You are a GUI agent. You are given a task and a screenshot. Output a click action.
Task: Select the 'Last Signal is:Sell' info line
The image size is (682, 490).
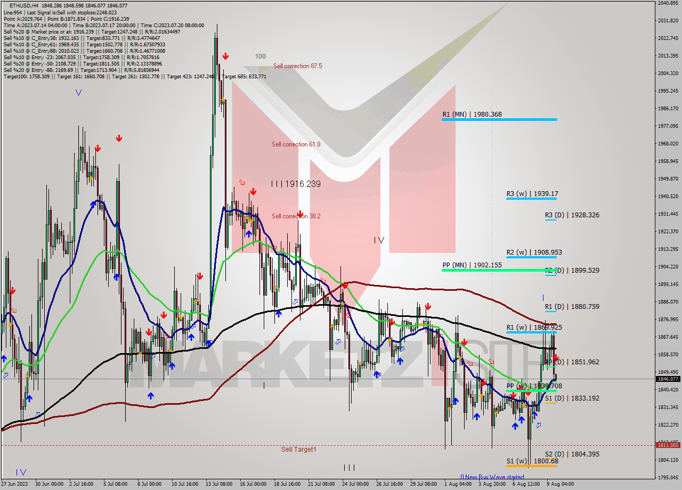coord(60,12)
